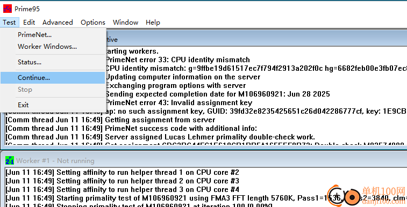Select the Worker Windows... menu entry
This screenshot has height=207, width=407.
click(x=53, y=47)
